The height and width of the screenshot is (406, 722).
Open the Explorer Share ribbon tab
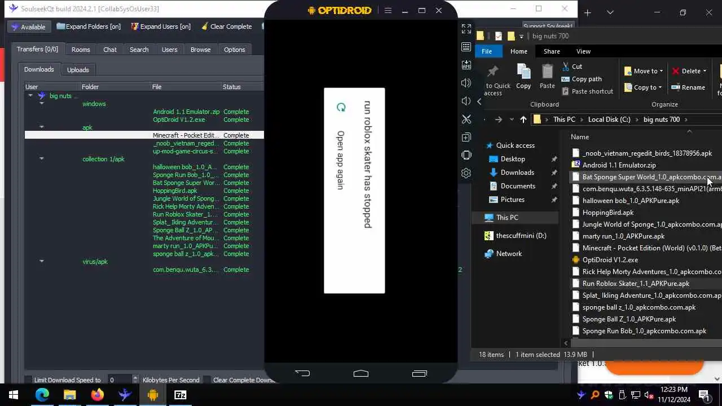552,51
